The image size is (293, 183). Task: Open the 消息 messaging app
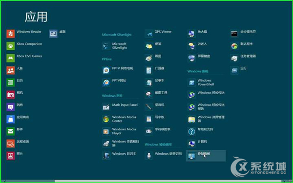tap(15, 107)
